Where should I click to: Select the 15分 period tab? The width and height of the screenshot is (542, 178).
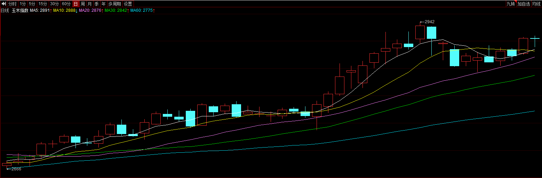pos(43,4)
